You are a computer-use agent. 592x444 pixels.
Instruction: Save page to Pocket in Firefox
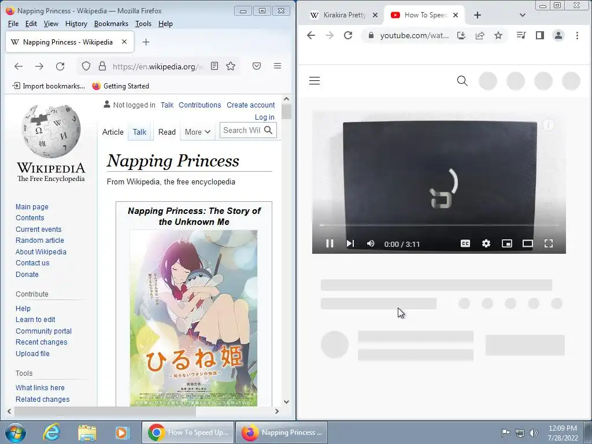(x=256, y=66)
